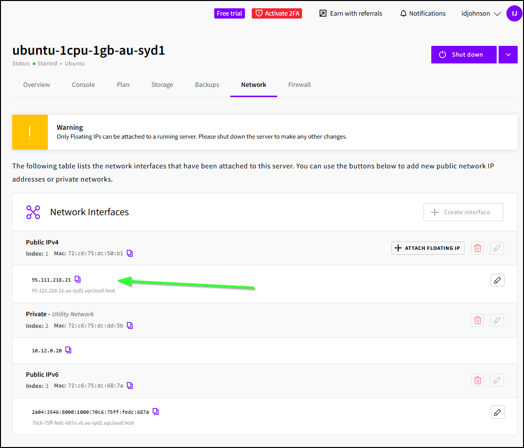Copy IP address 95.111.218.21

pyautogui.click(x=78, y=280)
